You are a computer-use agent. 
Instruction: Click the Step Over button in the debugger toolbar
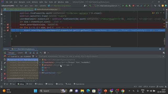point(30,53)
